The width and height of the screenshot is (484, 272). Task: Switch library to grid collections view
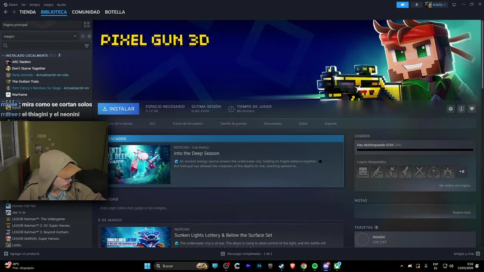(x=87, y=25)
